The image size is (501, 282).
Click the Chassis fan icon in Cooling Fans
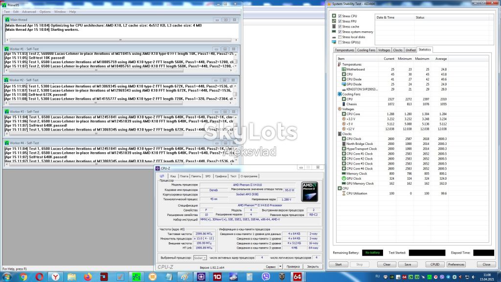[x=344, y=104]
